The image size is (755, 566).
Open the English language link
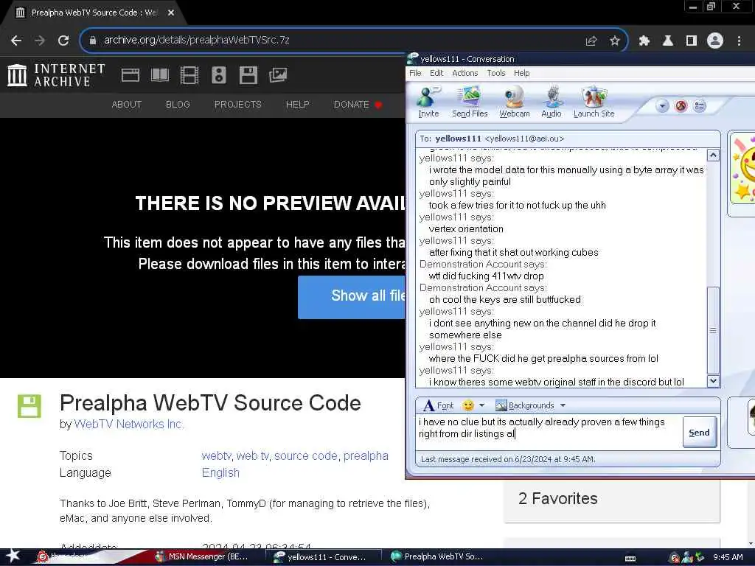pos(220,472)
